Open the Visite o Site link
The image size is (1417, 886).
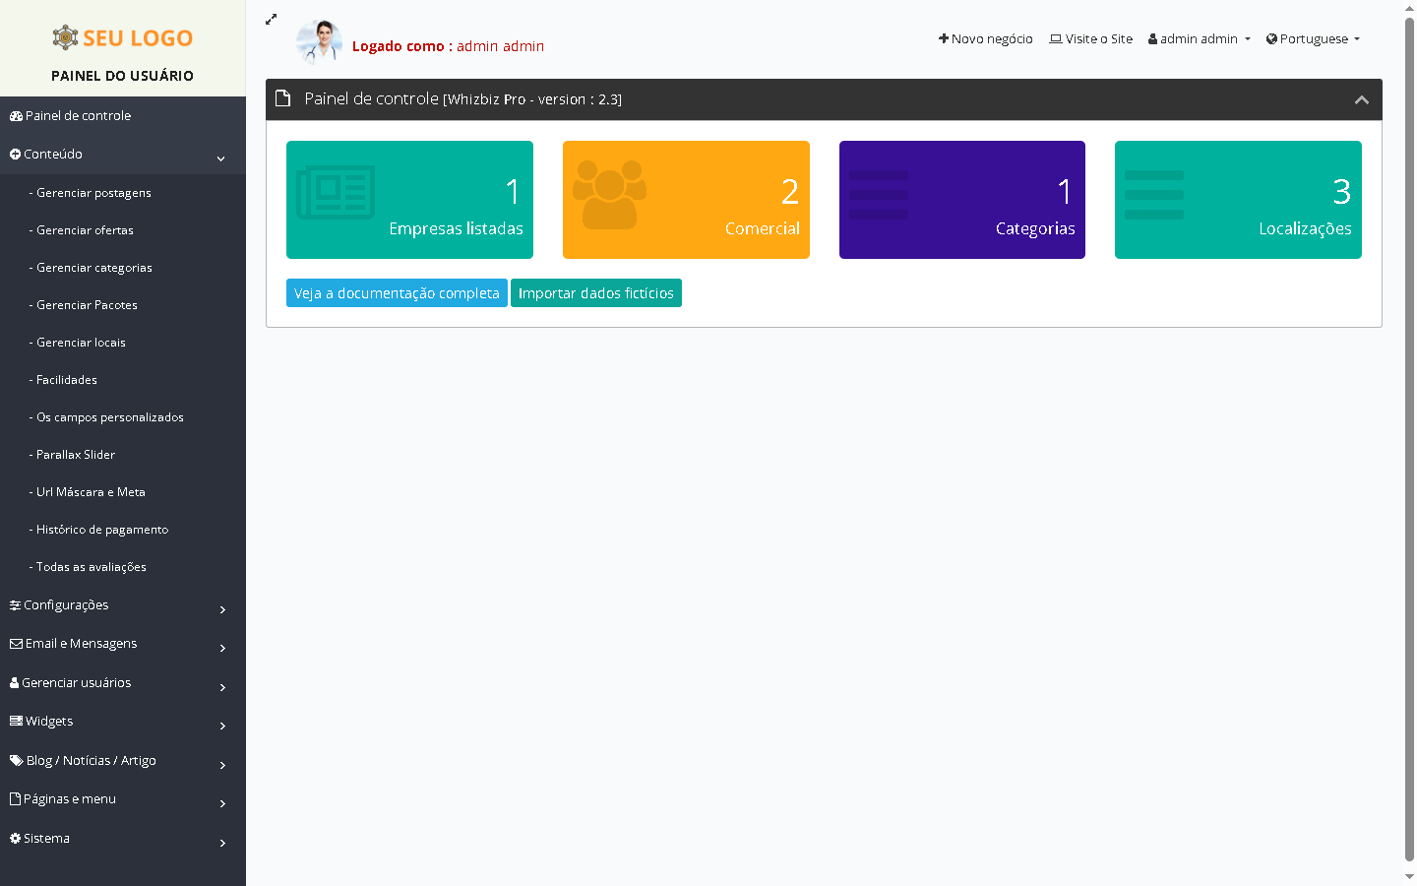point(1090,39)
